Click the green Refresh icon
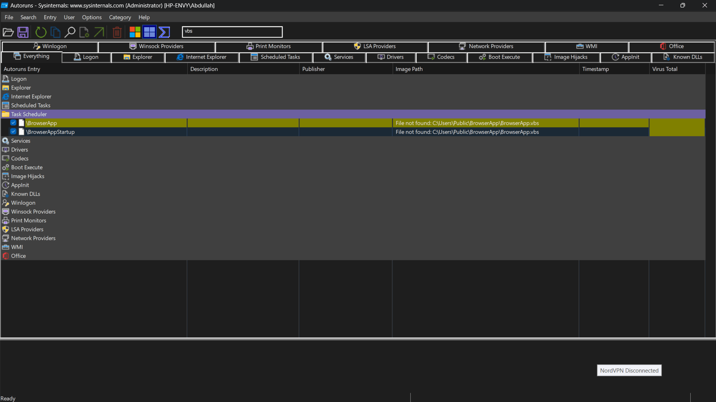 41,32
